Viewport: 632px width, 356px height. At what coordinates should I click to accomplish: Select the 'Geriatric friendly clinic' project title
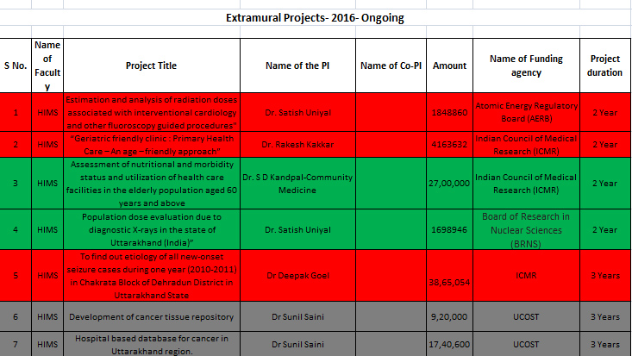tap(152, 144)
